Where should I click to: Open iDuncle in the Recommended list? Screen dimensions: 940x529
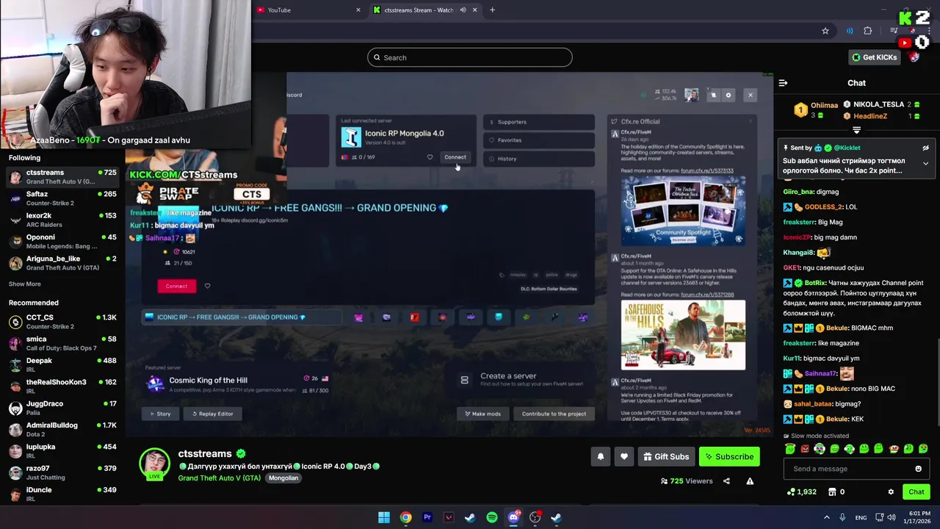(x=62, y=494)
